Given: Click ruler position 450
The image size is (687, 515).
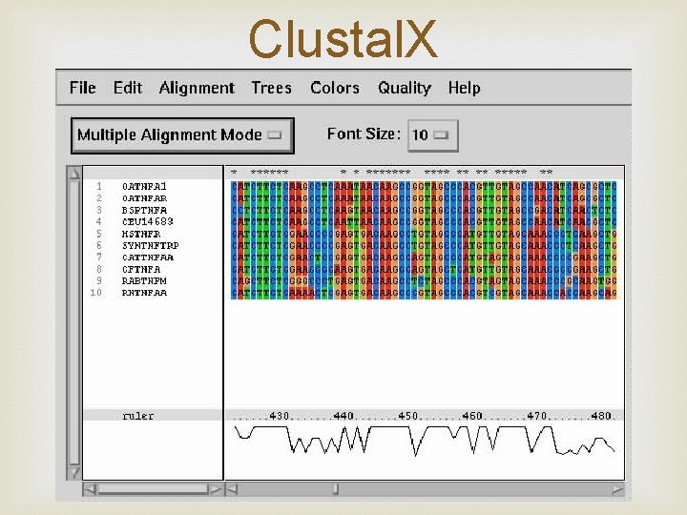Looking at the screenshot, I should (408, 415).
